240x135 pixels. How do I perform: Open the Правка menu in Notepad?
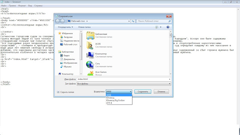(x=12, y=6)
